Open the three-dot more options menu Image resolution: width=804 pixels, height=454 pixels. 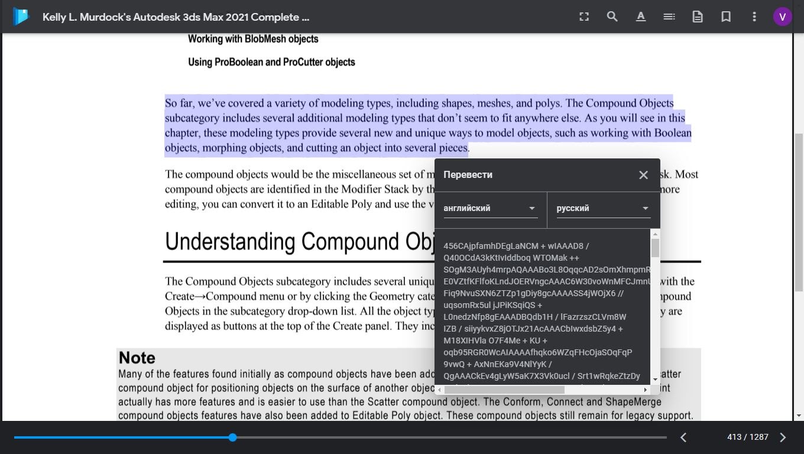[x=754, y=17]
